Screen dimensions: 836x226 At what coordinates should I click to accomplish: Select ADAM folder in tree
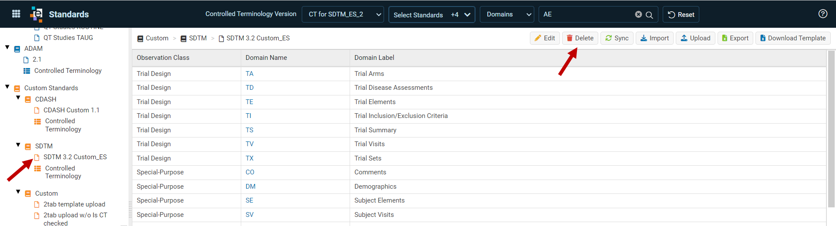[33, 49]
